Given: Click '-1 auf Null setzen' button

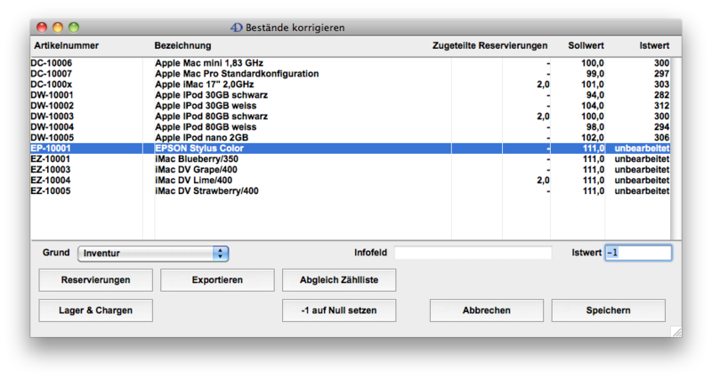Looking at the screenshot, I should [x=338, y=310].
